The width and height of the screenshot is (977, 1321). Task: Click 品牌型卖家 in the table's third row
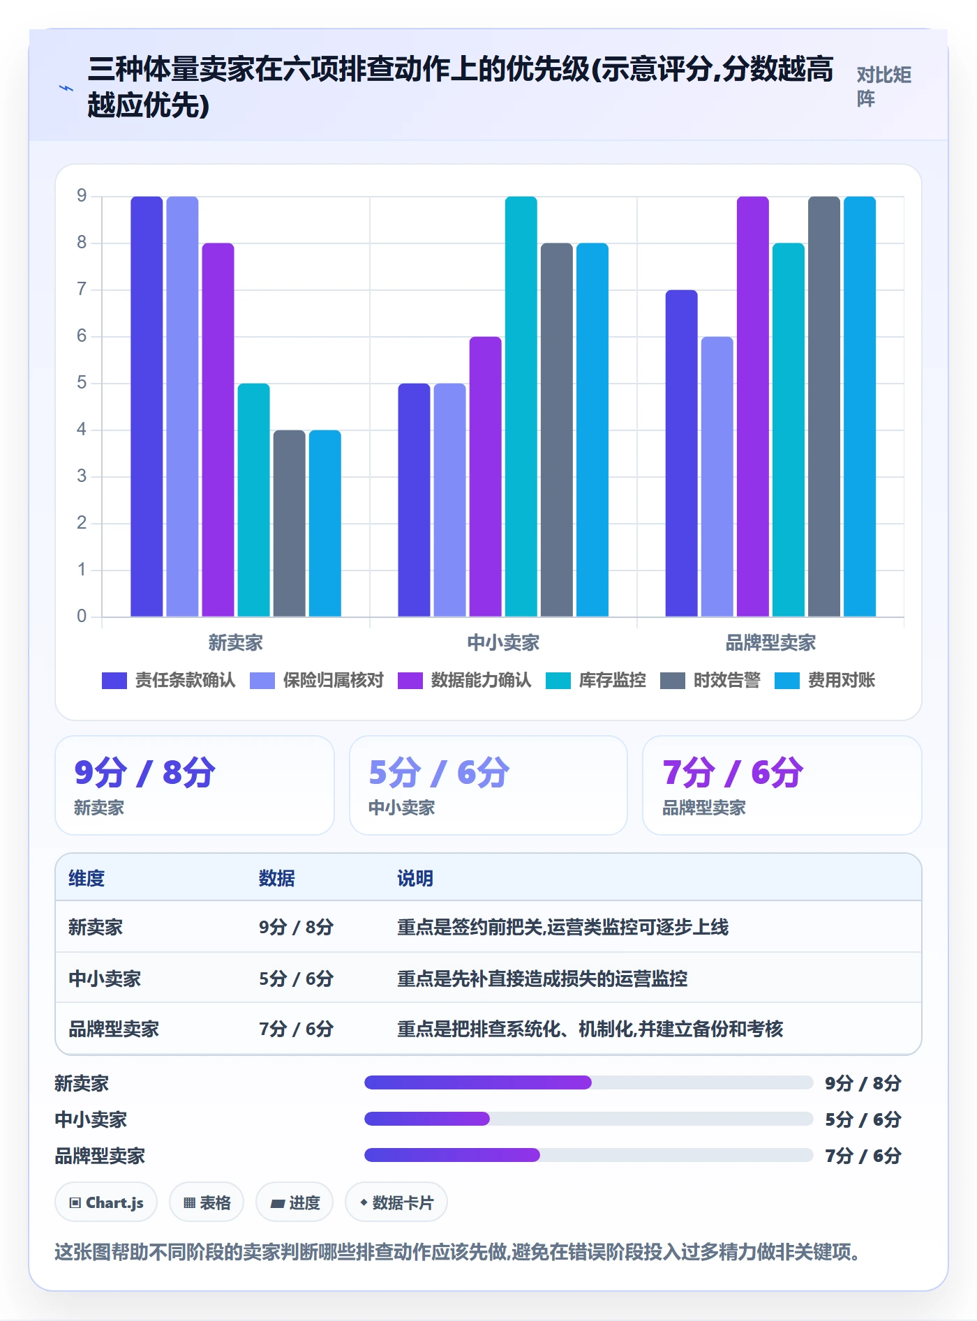click(x=114, y=1029)
